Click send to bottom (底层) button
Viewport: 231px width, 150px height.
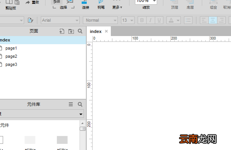click(190, 5)
